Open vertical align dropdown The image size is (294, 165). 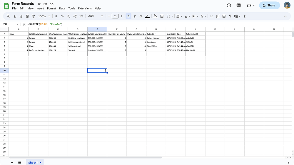click(187, 16)
